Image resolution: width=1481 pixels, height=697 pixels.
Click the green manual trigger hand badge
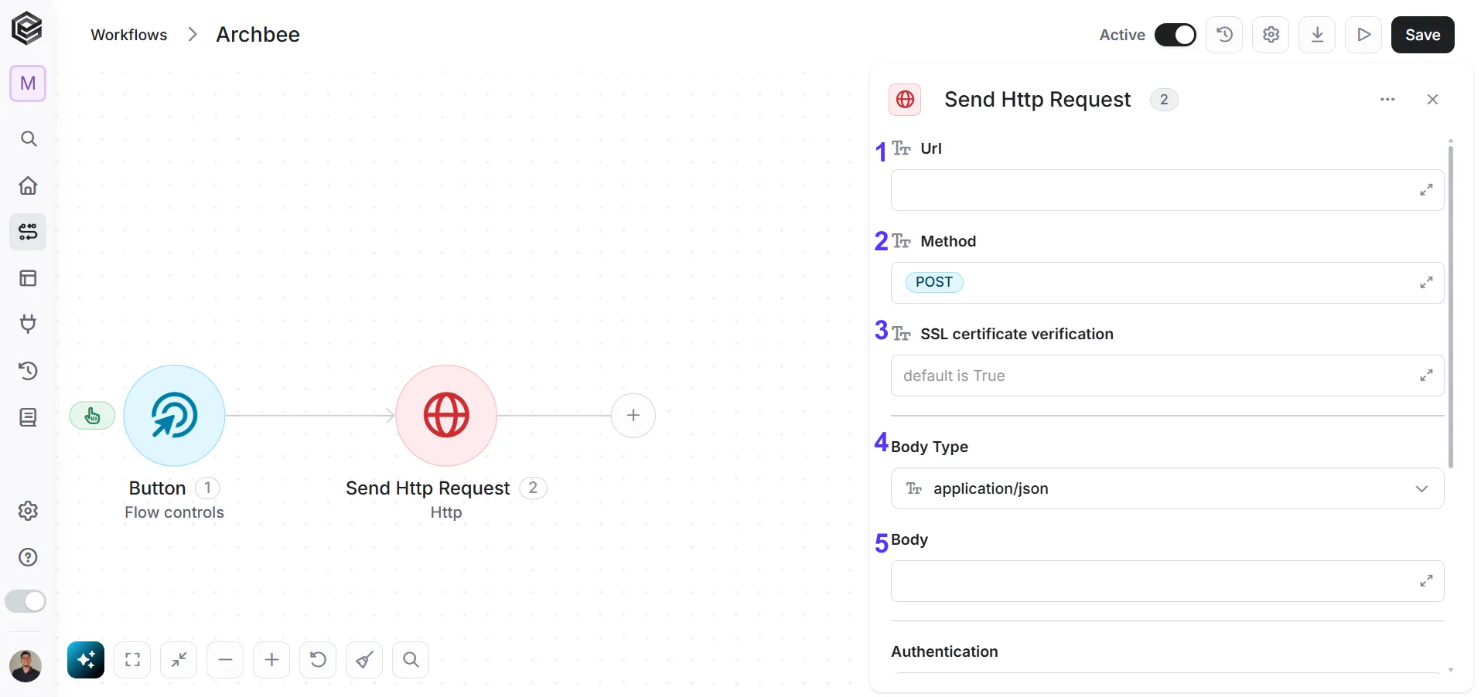click(92, 416)
